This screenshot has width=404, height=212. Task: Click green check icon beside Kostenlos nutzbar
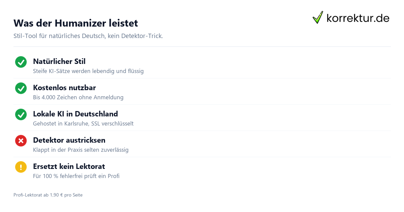tap(21, 88)
